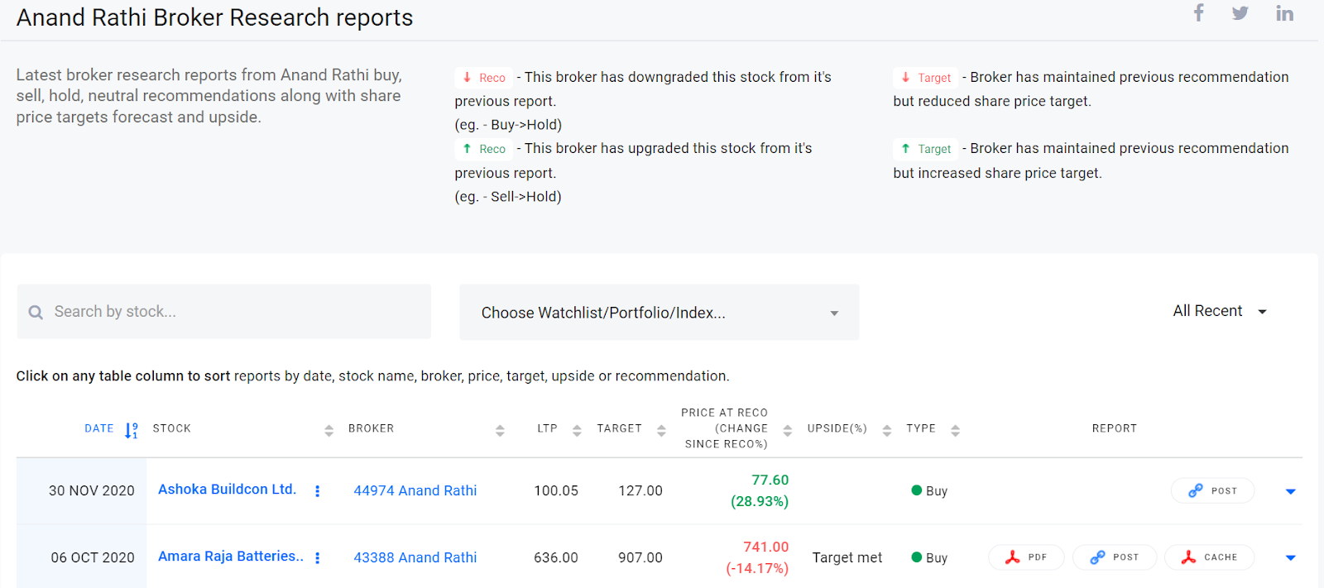
Task: Open Post for Ashoka Buildcon report
Action: tap(1212, 490)
